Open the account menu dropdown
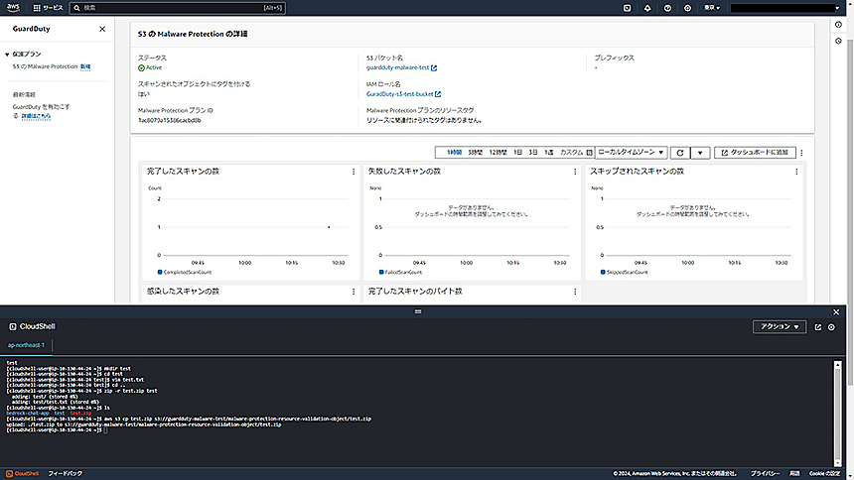Screen dimensions: 854x480 [x=784, y=8]
